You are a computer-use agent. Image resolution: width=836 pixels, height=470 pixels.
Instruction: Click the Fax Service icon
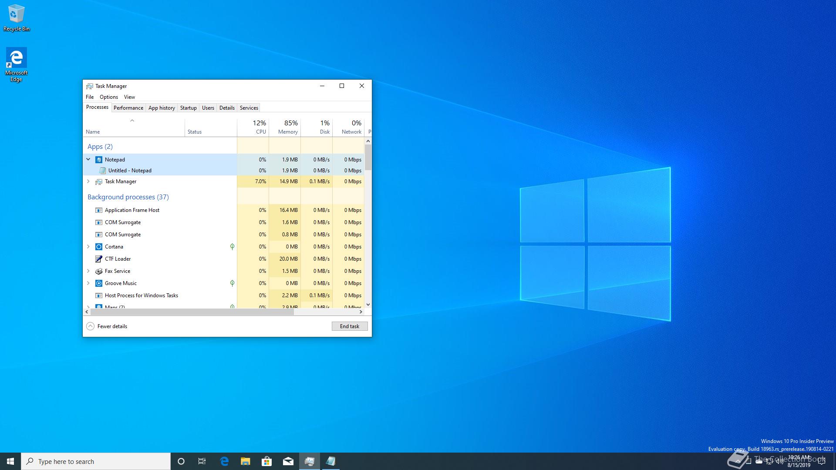(99, 271)
